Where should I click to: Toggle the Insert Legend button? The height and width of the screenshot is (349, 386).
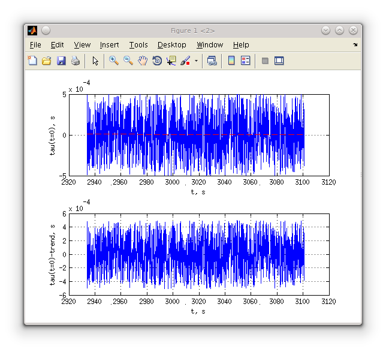point(245,61)
